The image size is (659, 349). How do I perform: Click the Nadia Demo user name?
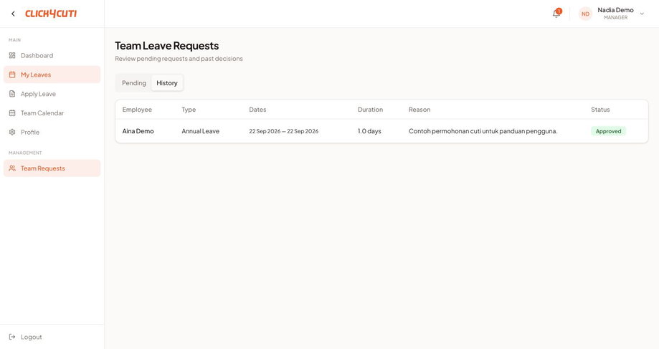point(615,10)
